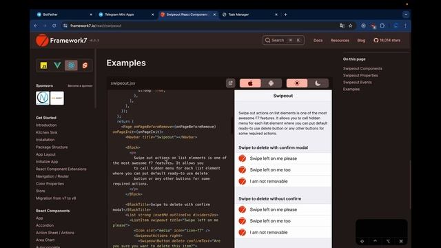Open Migration from v7 to v8

[x=56, y=198]
